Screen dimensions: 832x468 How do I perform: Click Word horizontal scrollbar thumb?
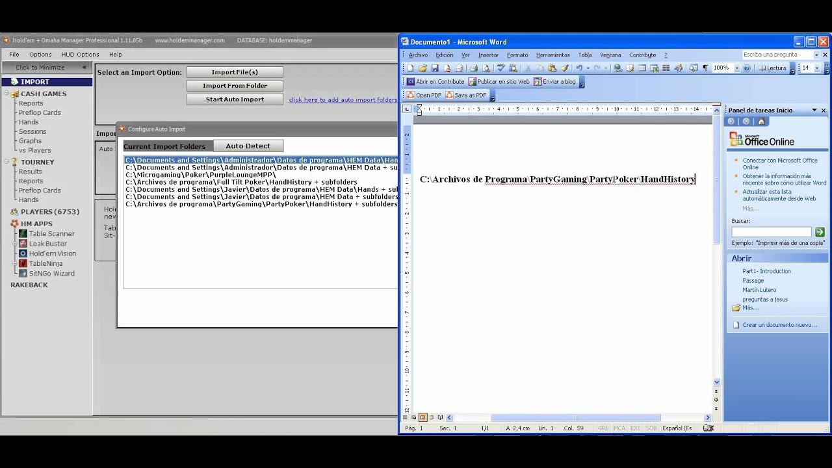[575, 417]
